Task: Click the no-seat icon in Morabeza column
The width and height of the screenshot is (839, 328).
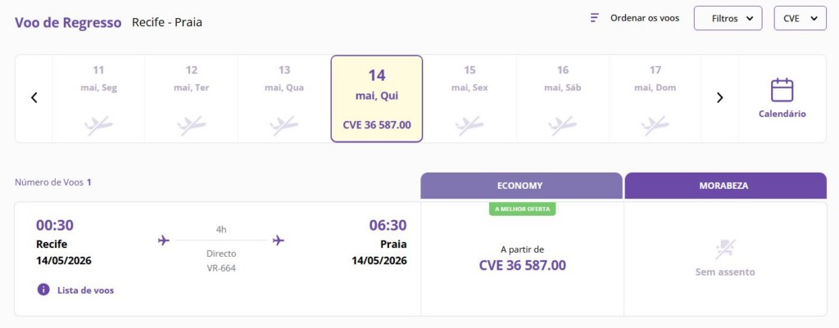Action: [725, 249]
